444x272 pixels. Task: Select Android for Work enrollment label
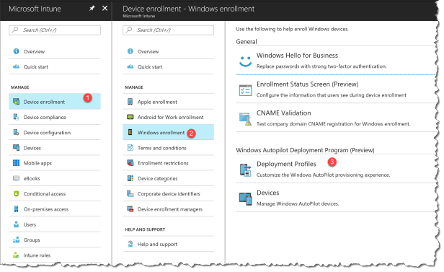click(x=170, y=117)
